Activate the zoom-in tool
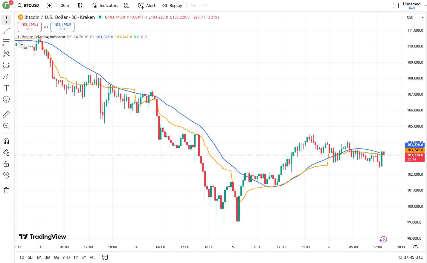Screen dimensions: 427x263 (x=6, y=126)
